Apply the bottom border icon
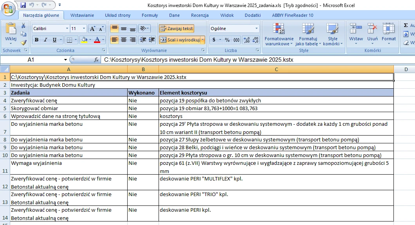Image resolution: width=415 pixels, height=225 pixels. click(69, 40)
